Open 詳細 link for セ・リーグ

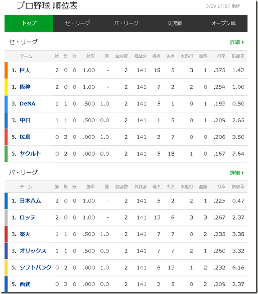[x=237, y=42]
